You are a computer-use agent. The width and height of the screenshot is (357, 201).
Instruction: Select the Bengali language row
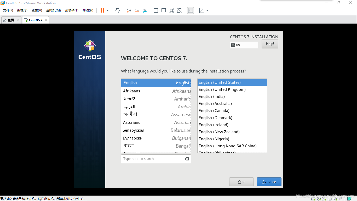(156, 146)
